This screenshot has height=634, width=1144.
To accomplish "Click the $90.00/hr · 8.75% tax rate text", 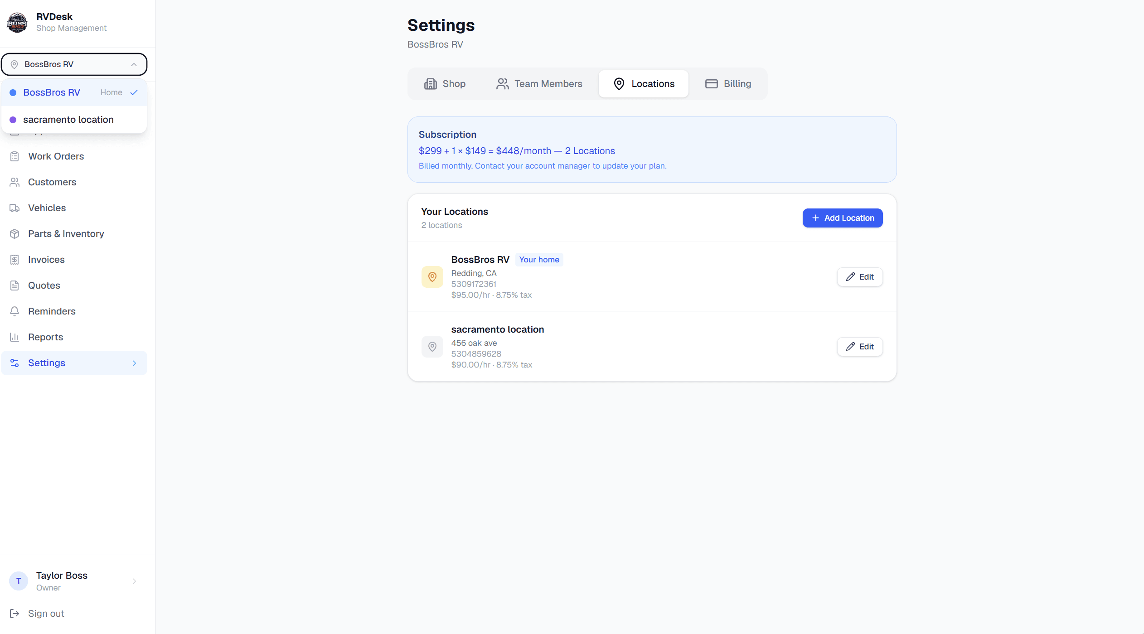I will pos(492,365).
